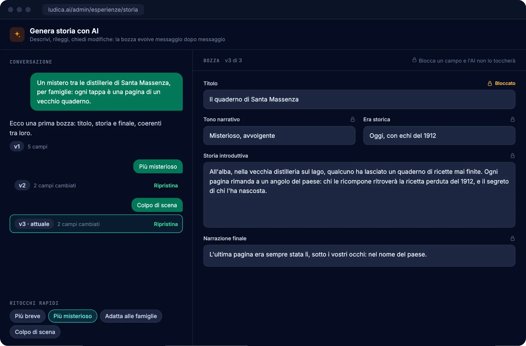Image resolution: width=526 pixels, height=346 pixels.
Task: Click the lock icon before 'Blocca un campo'
Action: [414, 60]
